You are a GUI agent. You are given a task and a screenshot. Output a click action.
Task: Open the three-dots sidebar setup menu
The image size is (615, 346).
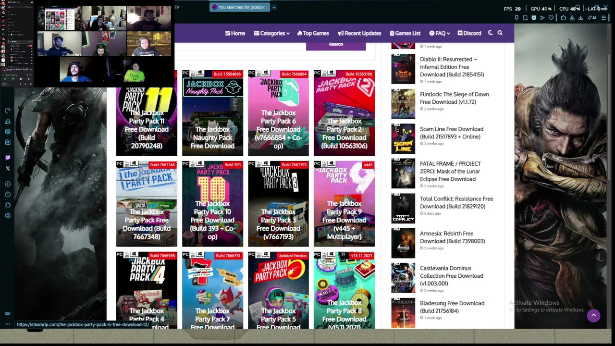coord(8,324)
